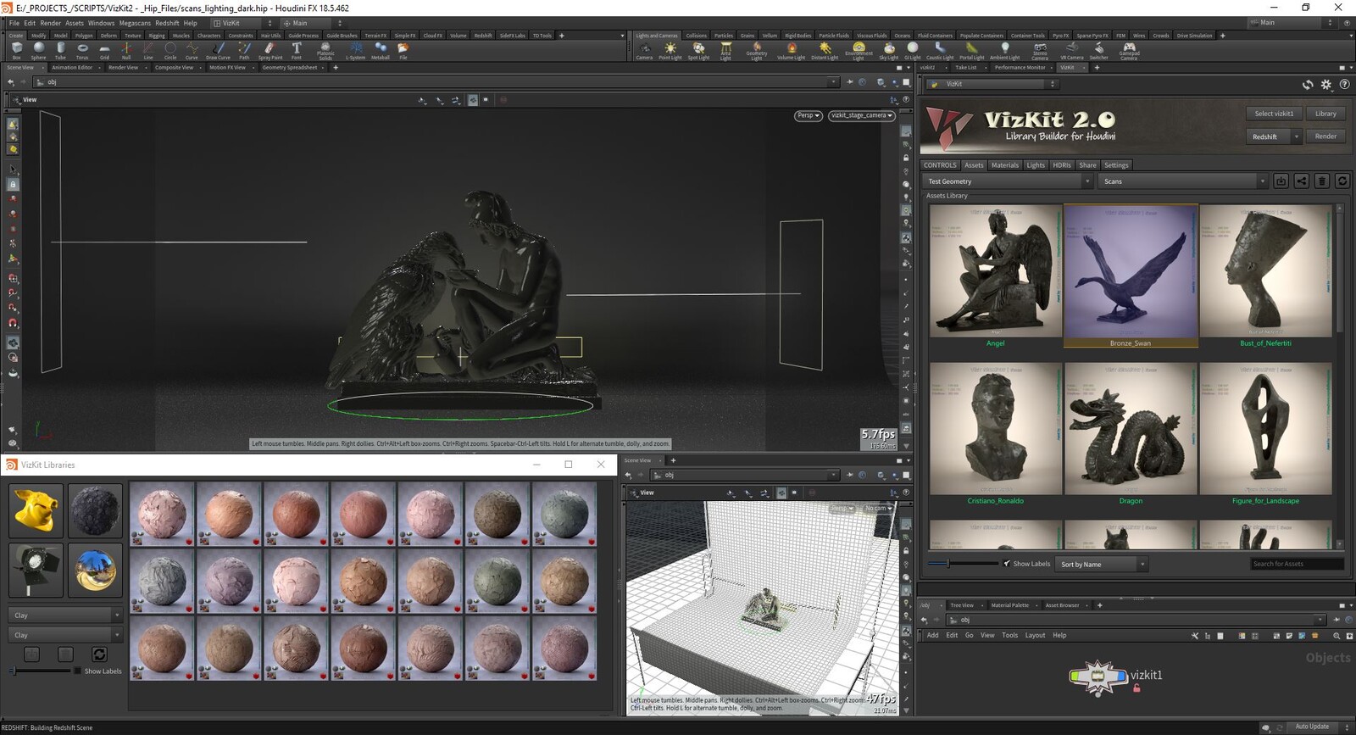
Task: Click the Assets Library scrollbar
Action: point(1340,376)
